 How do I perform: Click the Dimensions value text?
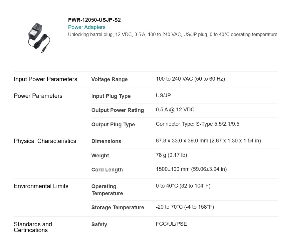[208, 141]
